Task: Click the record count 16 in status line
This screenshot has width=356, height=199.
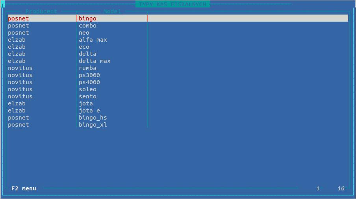Action: click(341, 188)
